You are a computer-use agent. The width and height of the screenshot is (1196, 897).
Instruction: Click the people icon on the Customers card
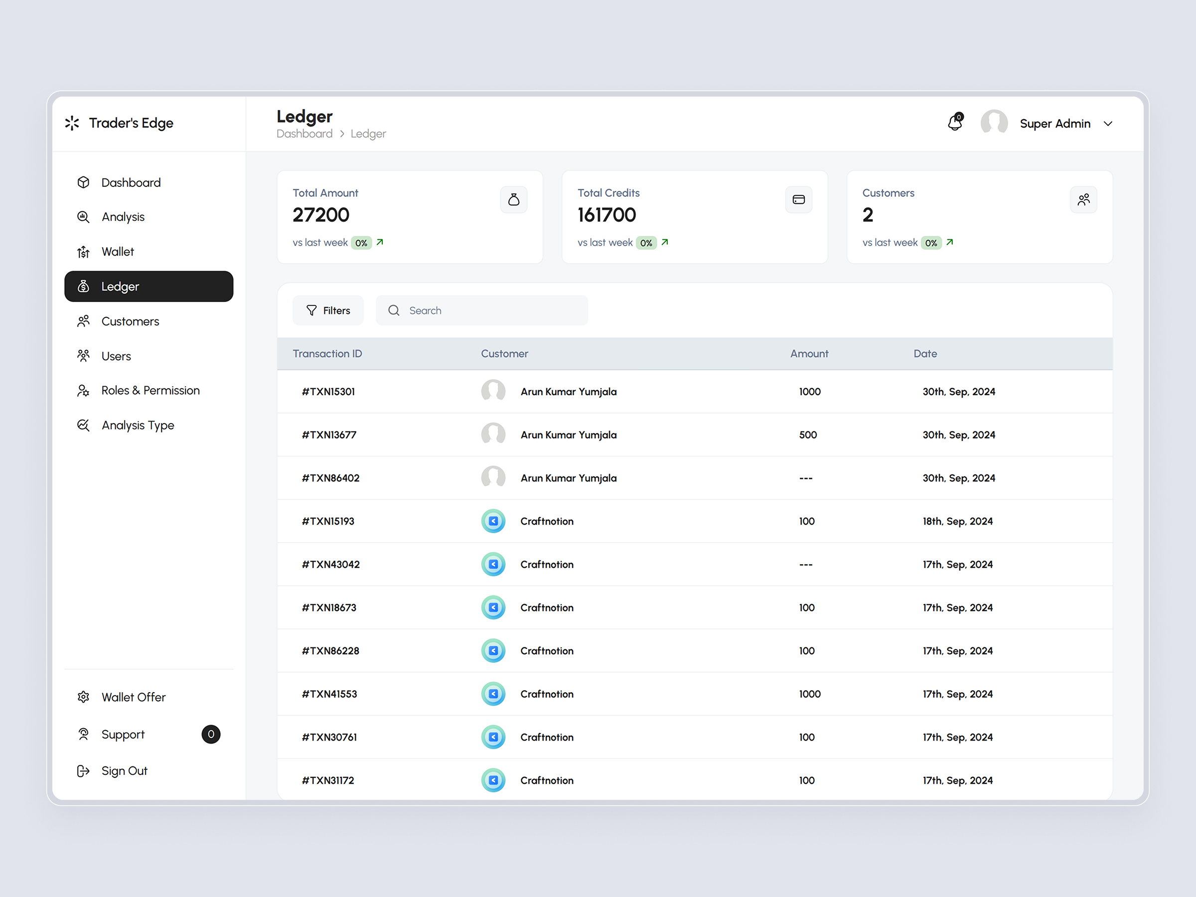click(1083, 199)
